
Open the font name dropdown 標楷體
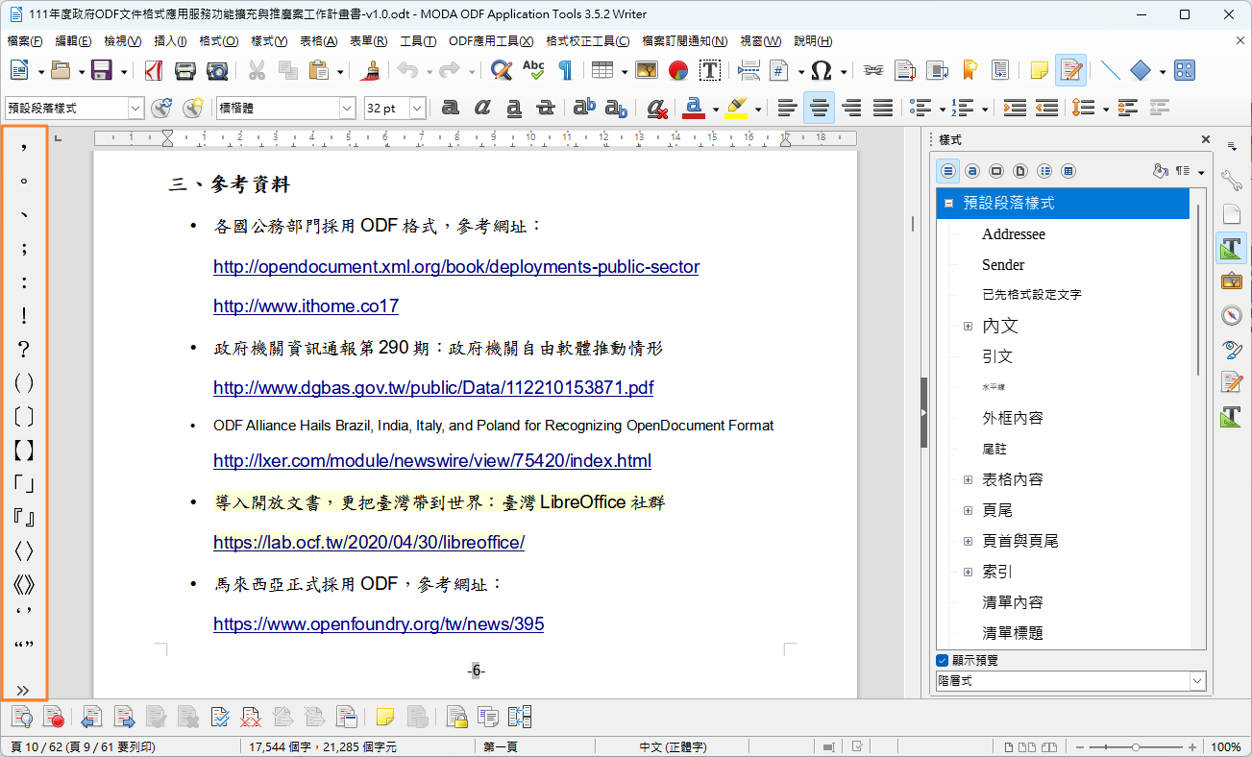pos(347,109)
